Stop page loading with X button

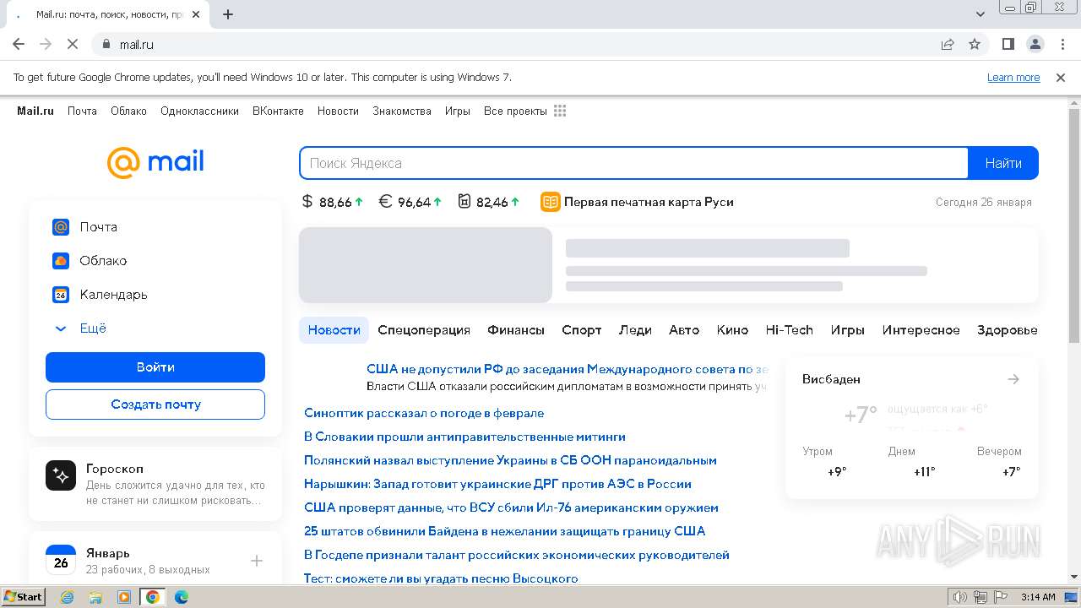(x=73, y=44)
